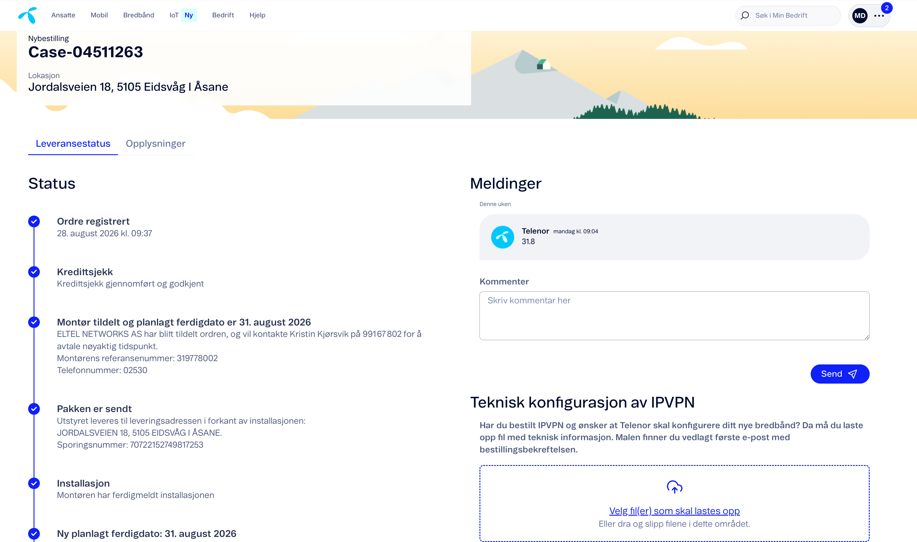The width and height of the screenshot is (917, 542).
Task: Switch to the Leveransestatus tab
Action: 73,143
